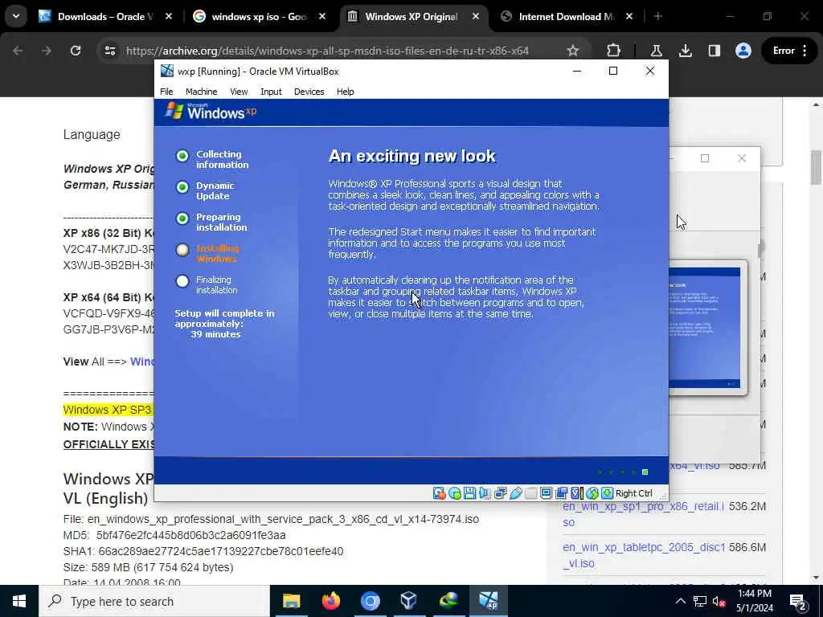Click the mouse integration icon in VirtualBox status bar
The image size is (823, 617).
click(592, 493)
